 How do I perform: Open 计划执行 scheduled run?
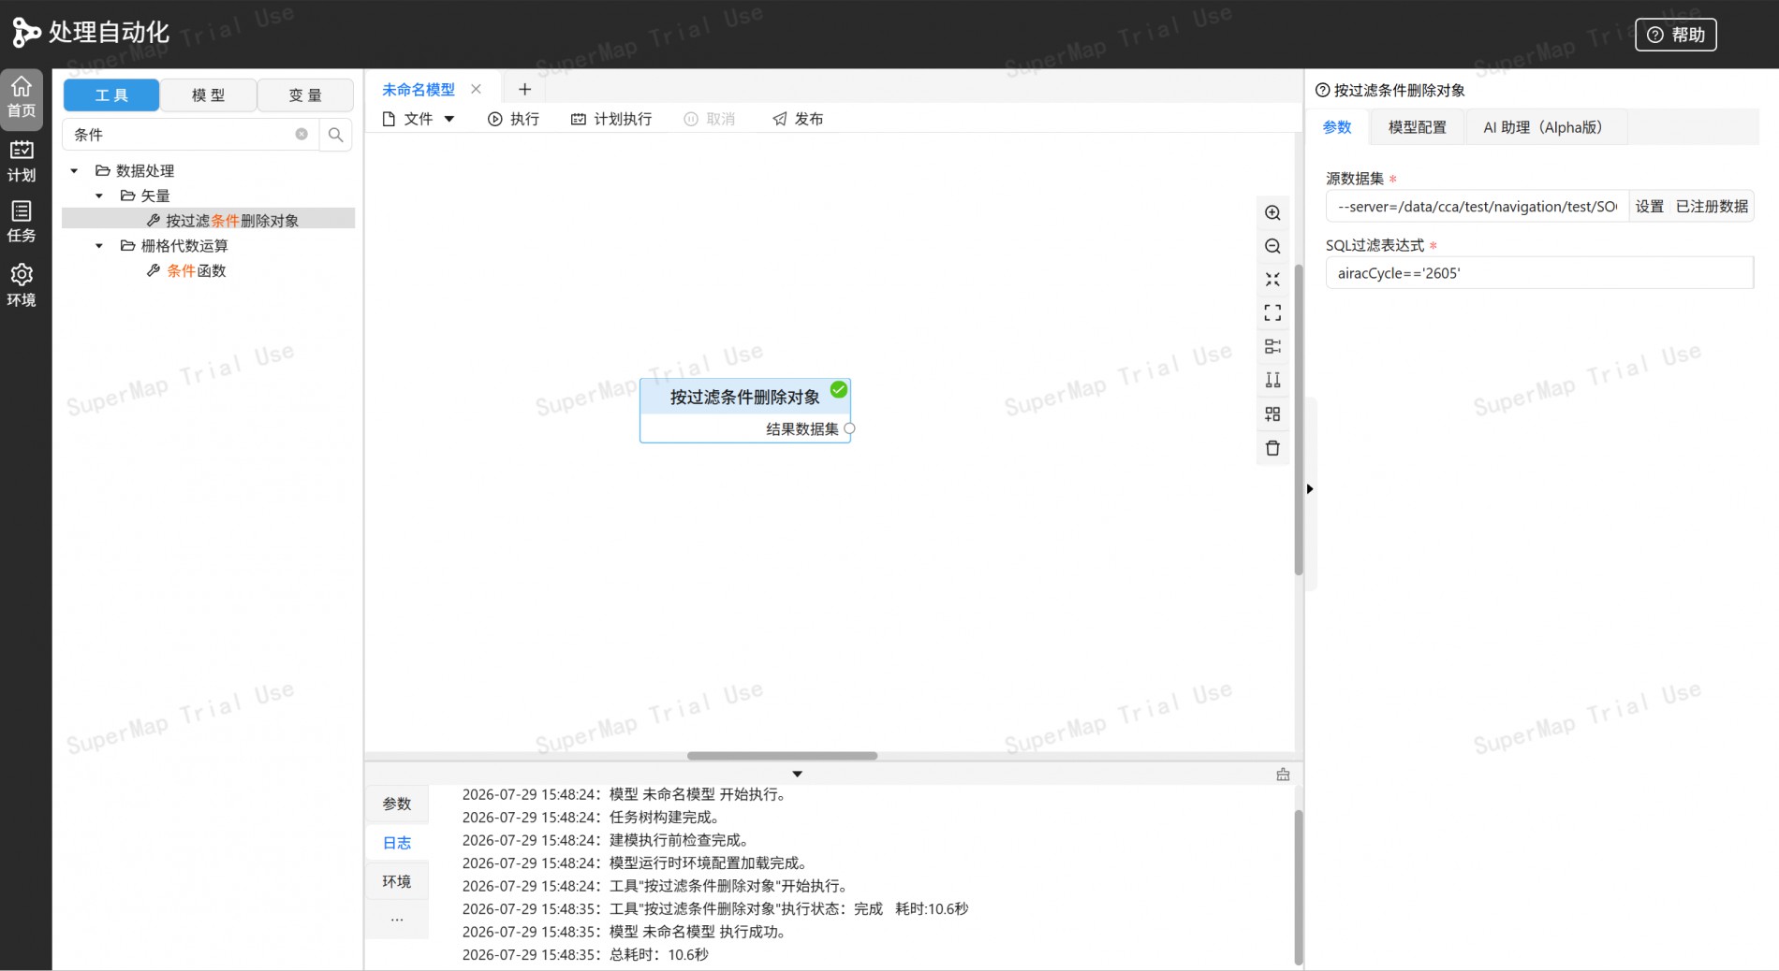(x=611, y=119)
